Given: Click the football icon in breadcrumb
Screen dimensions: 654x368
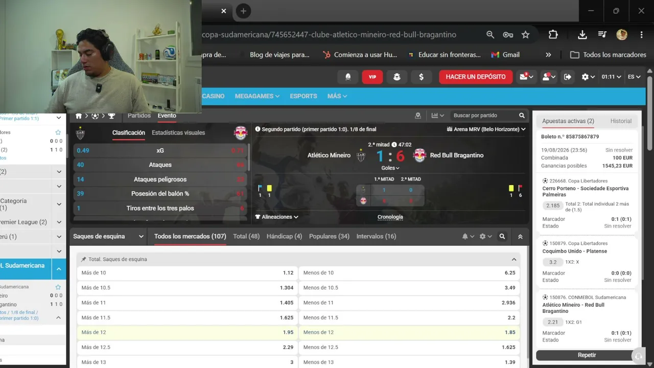Looking at the screenshot, I should tap(95, 116).
